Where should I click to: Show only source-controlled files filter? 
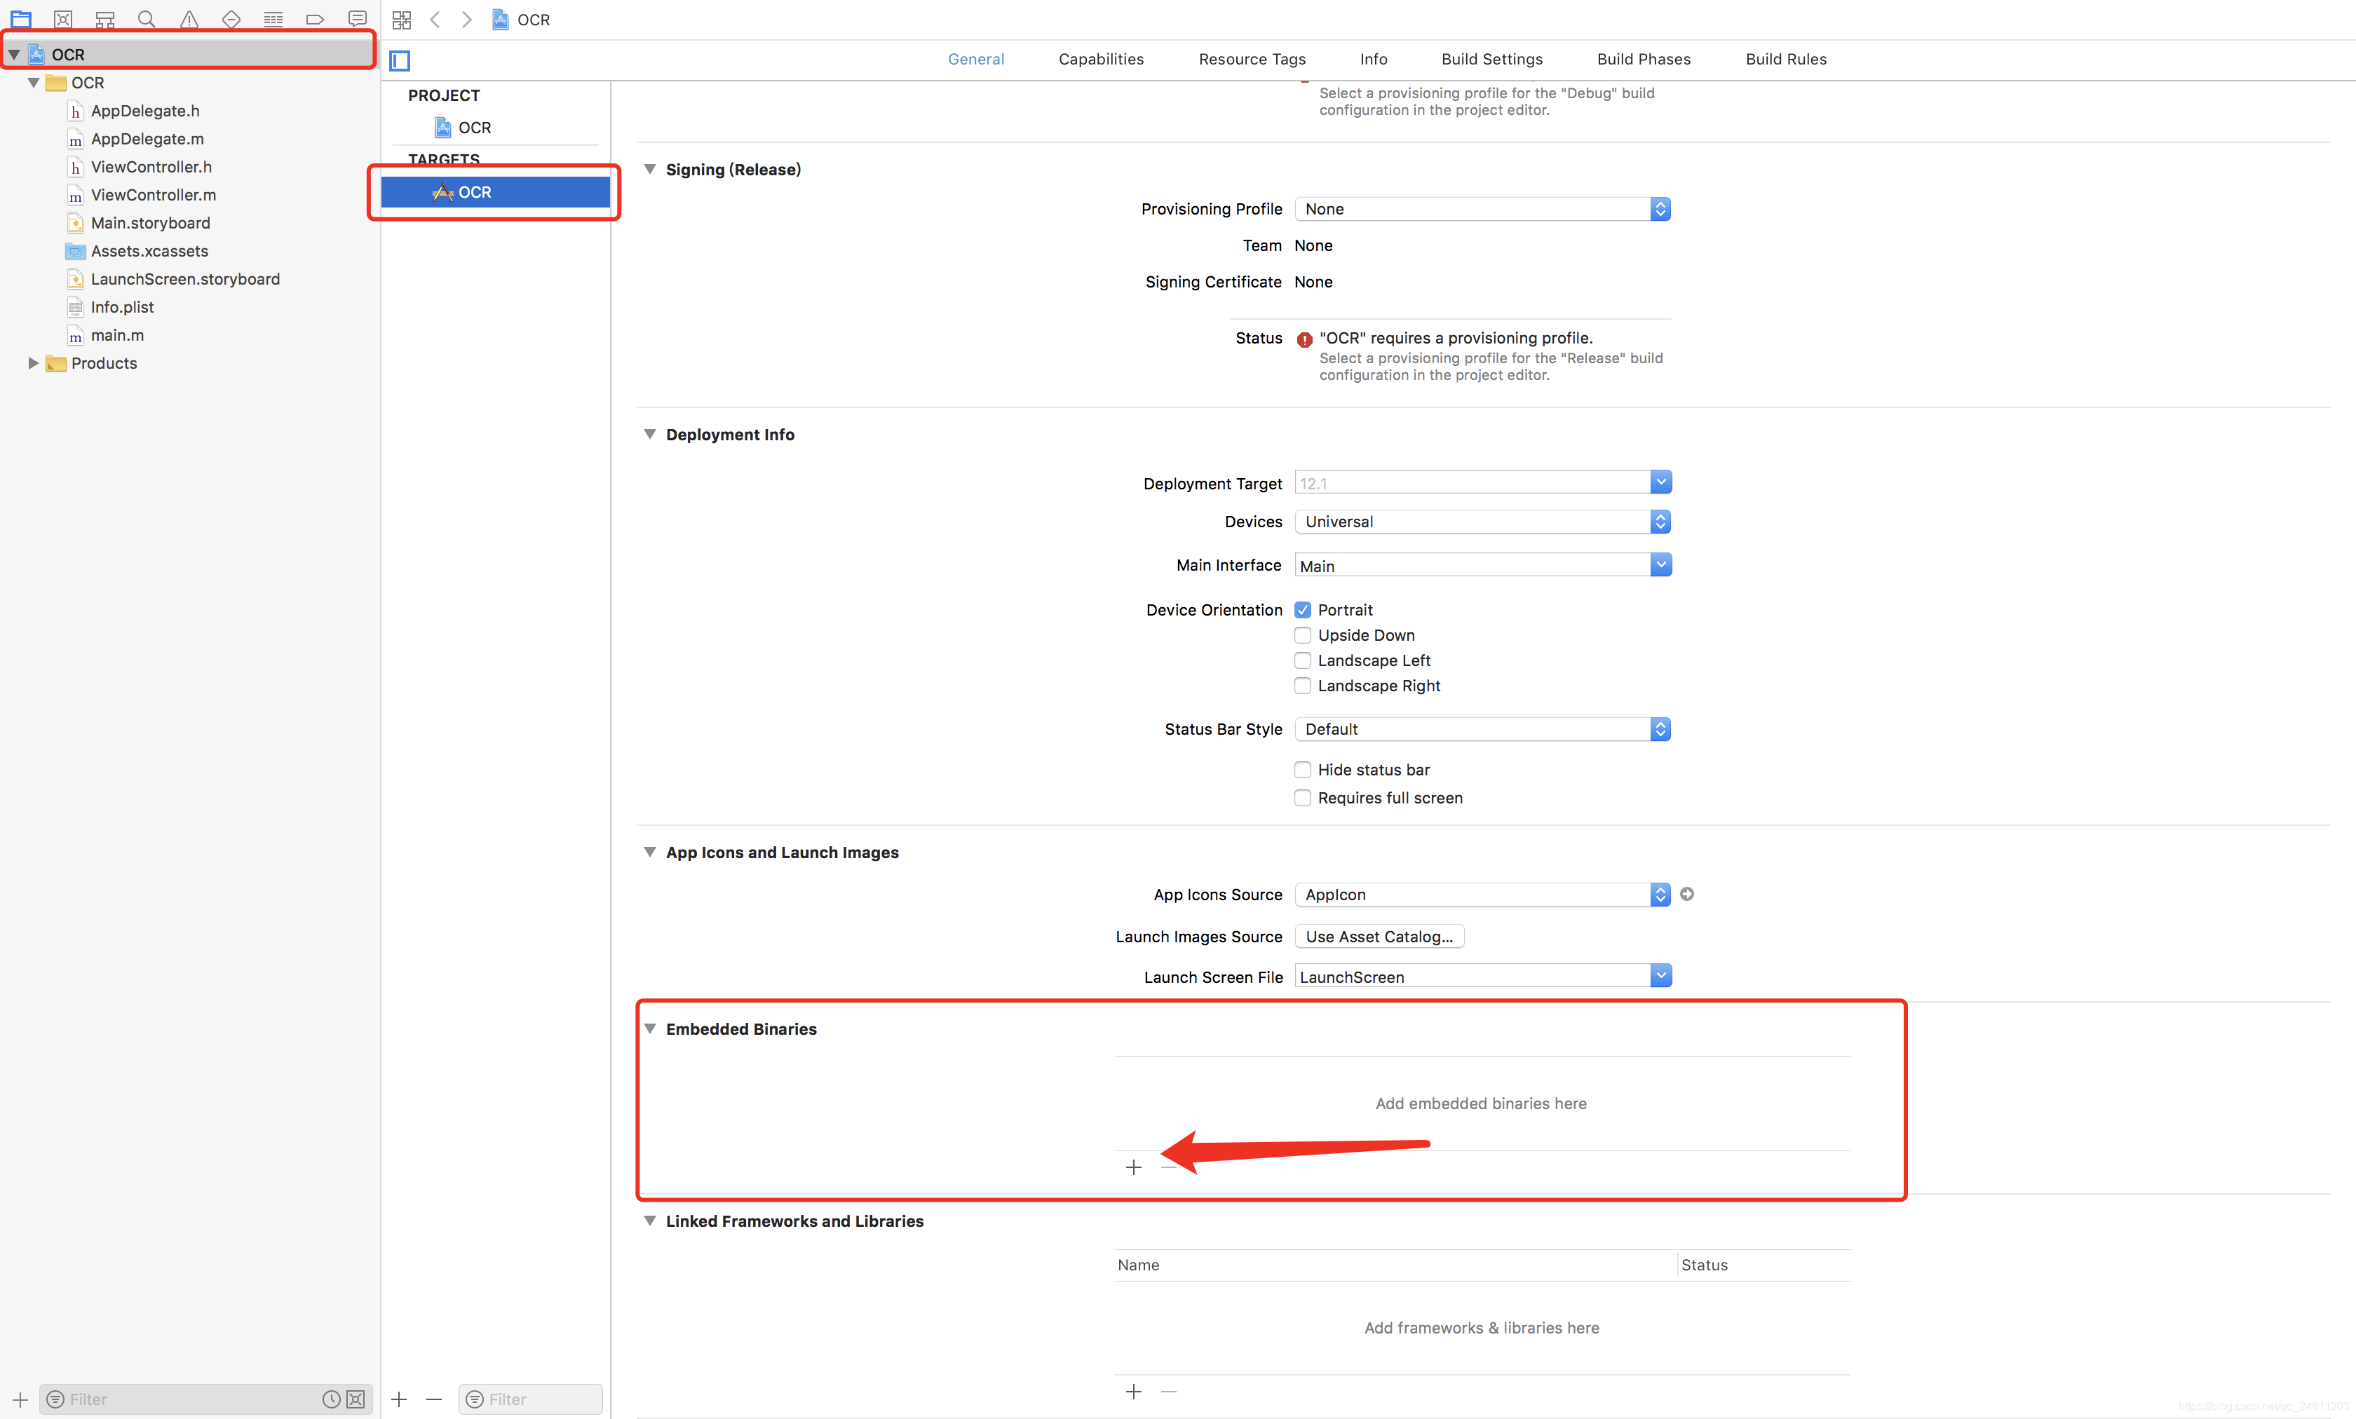click(x=356, y=1399)
